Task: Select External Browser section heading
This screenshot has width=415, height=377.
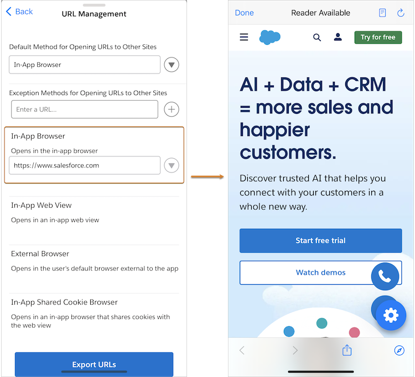Action: (40, 254)
